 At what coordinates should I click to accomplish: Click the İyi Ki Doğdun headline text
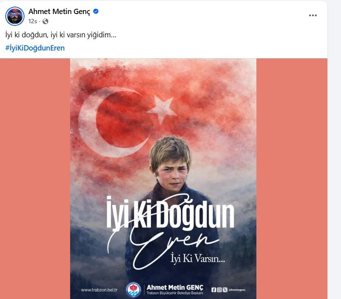click(x=170, y=213)
